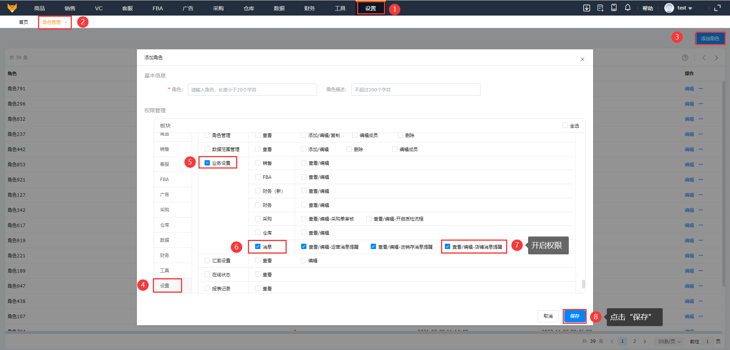The image size is (730, 350).
Task: Toggle fullscreen icon in top bar
Action: [x=717, y=8]
